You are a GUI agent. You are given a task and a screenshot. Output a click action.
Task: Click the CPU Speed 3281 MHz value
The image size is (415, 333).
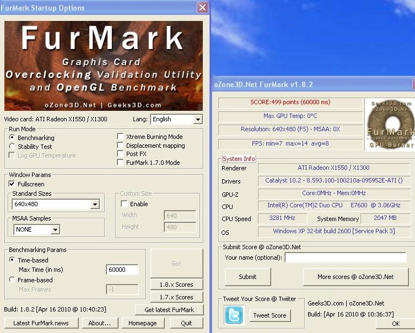pyautogui.click(x=282, y=218)
